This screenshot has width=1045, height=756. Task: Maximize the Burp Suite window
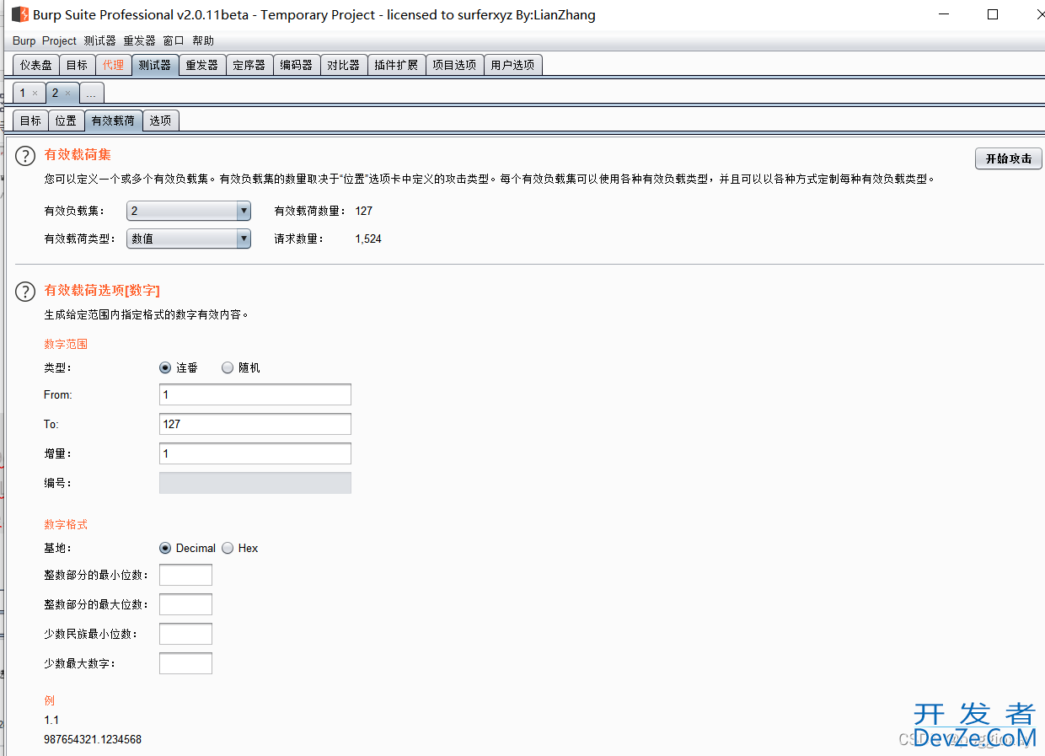[993, 14]
